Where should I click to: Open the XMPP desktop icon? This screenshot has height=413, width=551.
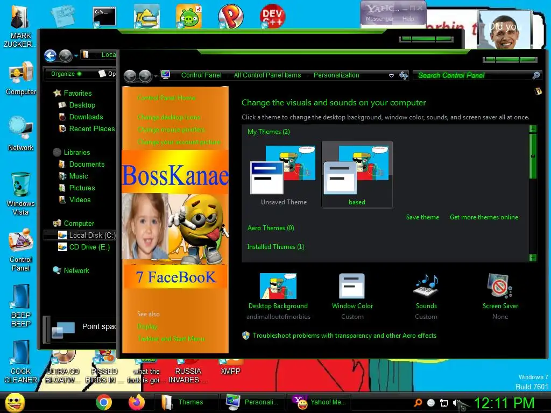[x=230, y=367]
